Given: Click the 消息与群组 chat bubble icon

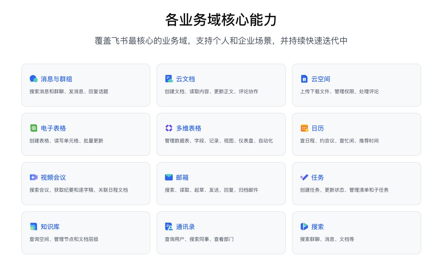Looking at the screenshot, I should (33, 79).
